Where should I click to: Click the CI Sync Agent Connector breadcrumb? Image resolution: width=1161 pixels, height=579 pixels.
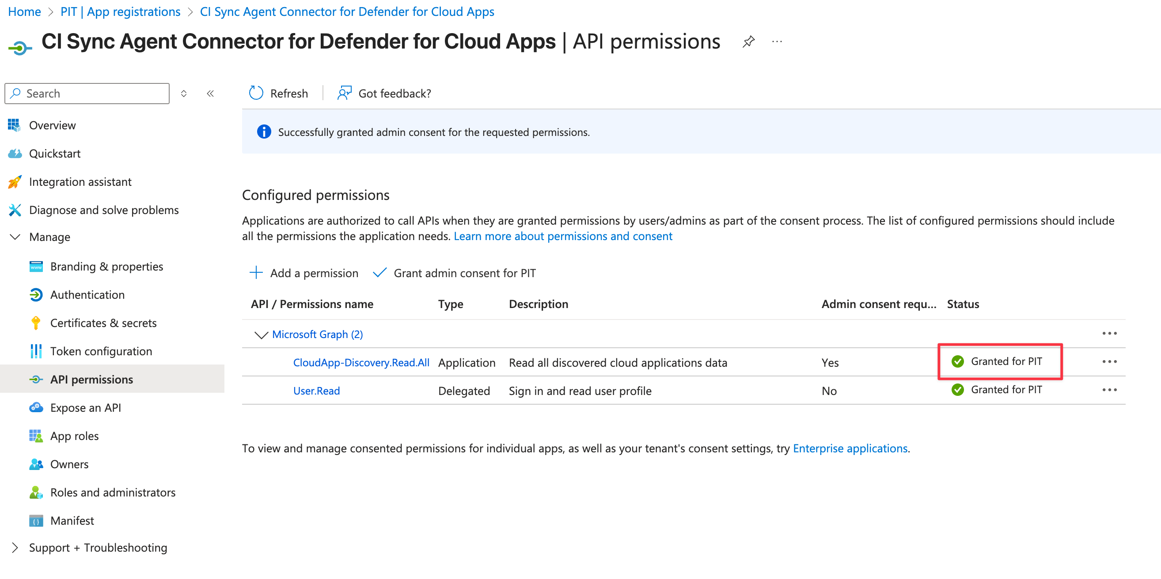point(347,11)
